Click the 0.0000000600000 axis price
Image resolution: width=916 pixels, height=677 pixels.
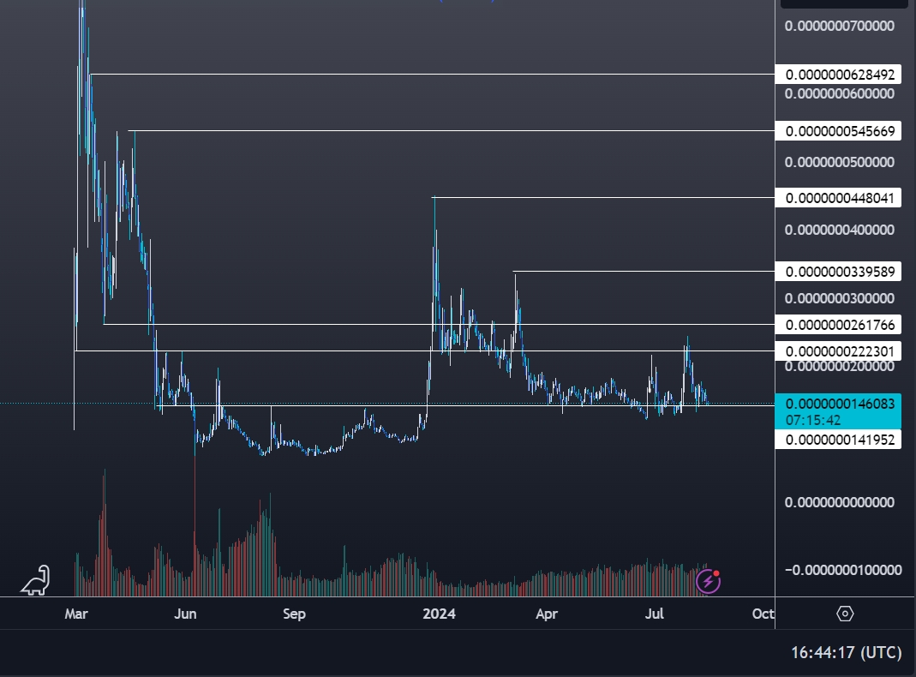pyautogui.click(x=840, y=93)
